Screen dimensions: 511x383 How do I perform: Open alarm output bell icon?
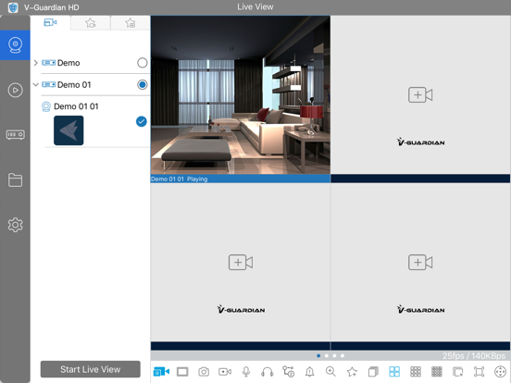point(309,372)
